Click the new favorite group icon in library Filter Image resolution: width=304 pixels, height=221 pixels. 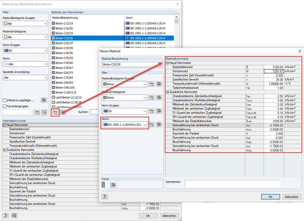pyautogui.click(x=37, y=112)
